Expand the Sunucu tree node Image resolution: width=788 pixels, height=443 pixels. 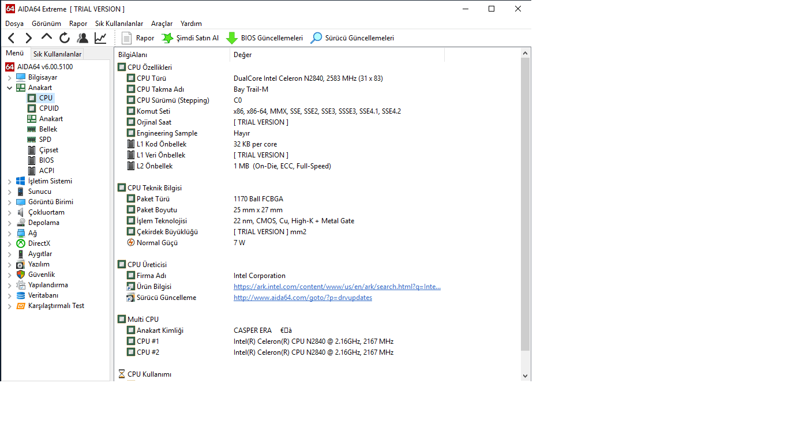[9, 192]
